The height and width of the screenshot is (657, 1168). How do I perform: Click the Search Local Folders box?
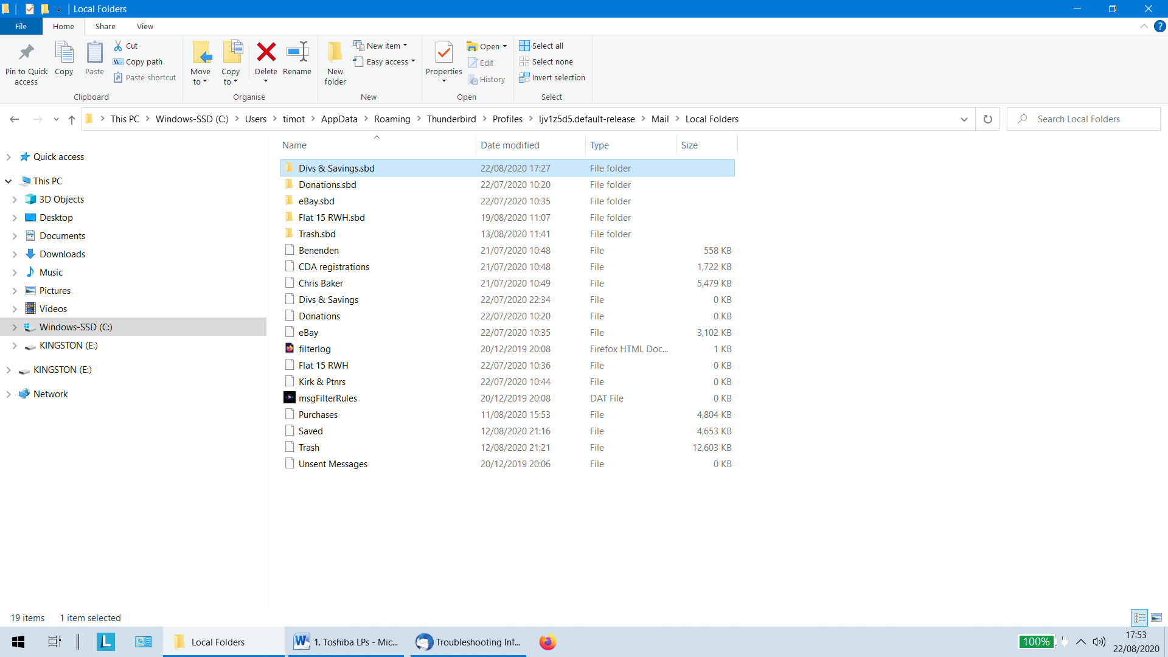click(1083, 119)
